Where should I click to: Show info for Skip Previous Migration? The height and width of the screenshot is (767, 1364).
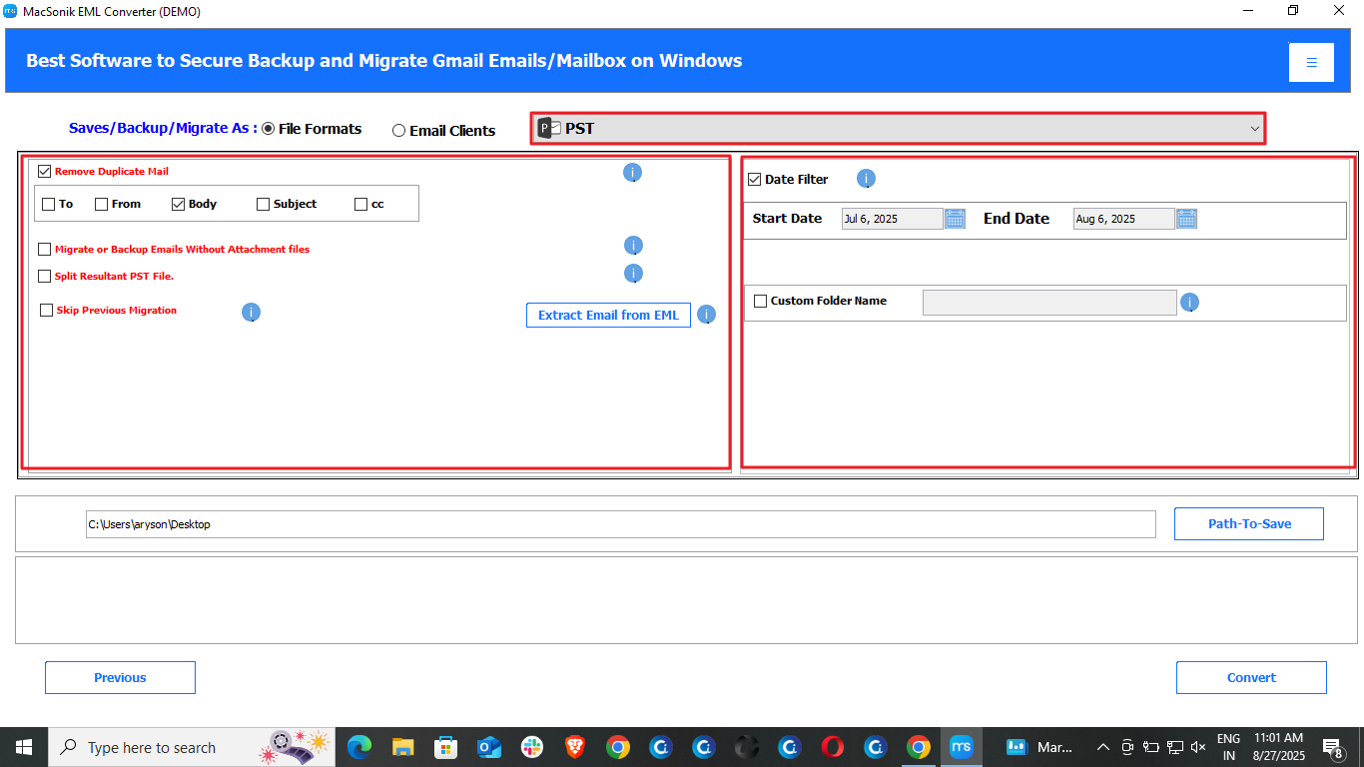coord(251,313)
